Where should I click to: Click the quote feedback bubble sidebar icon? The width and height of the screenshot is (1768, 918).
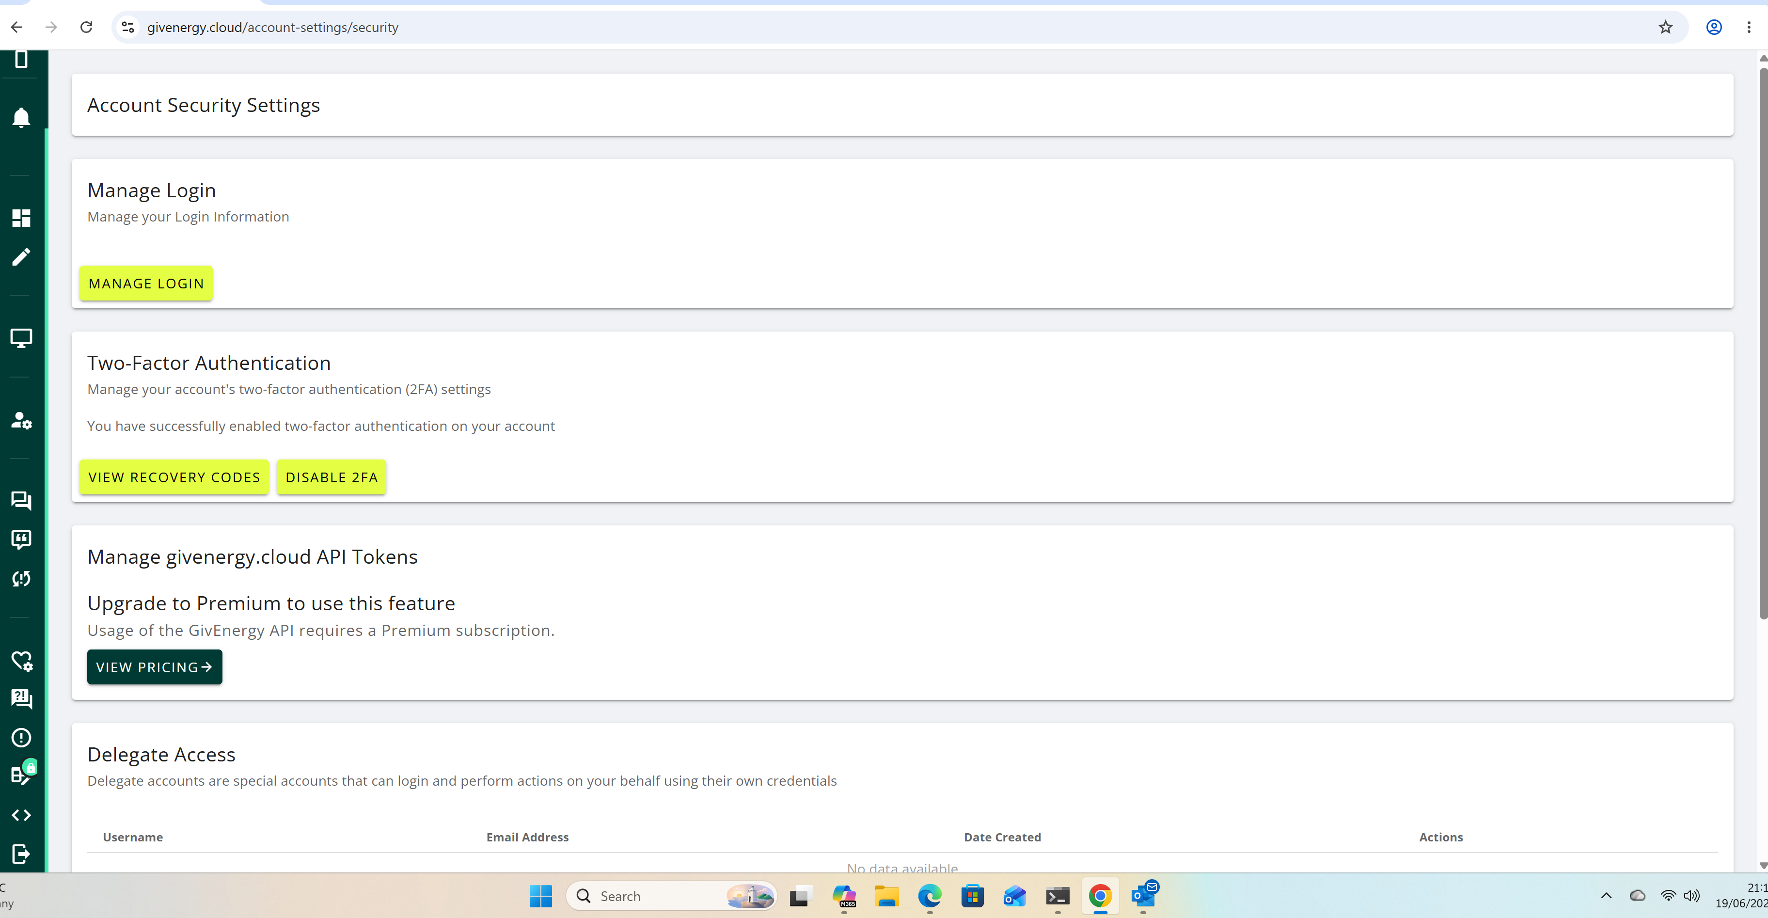click(21, 539)
